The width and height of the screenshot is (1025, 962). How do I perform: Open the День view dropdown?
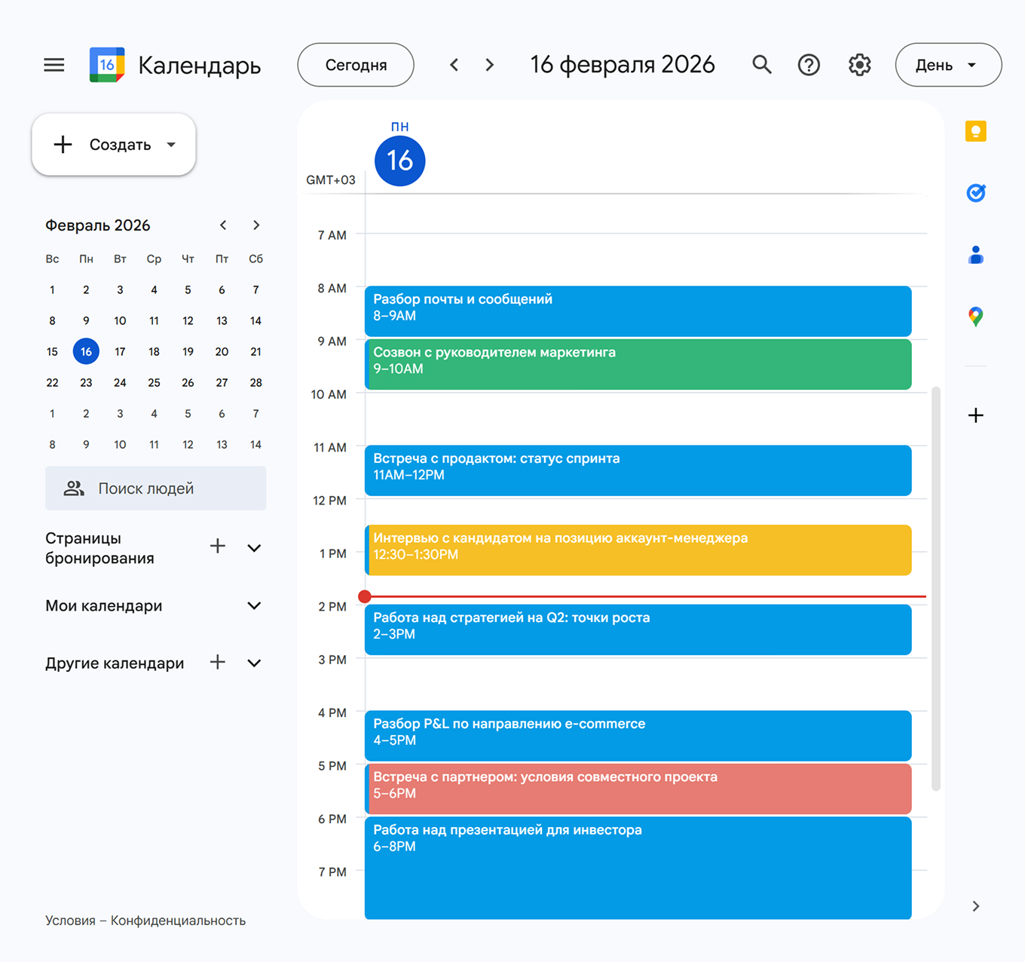(947, 65)
